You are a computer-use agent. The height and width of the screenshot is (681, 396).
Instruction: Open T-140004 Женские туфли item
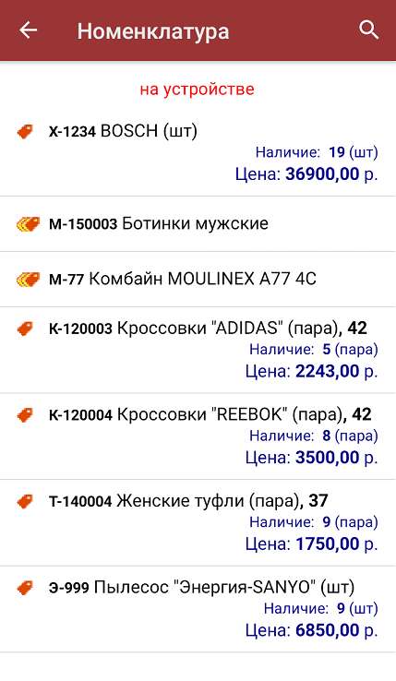[198, 523]
